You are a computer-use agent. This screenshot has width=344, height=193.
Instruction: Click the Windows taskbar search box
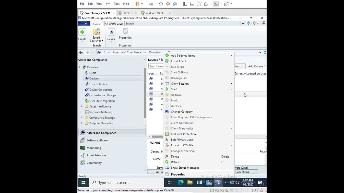(127, 183)
